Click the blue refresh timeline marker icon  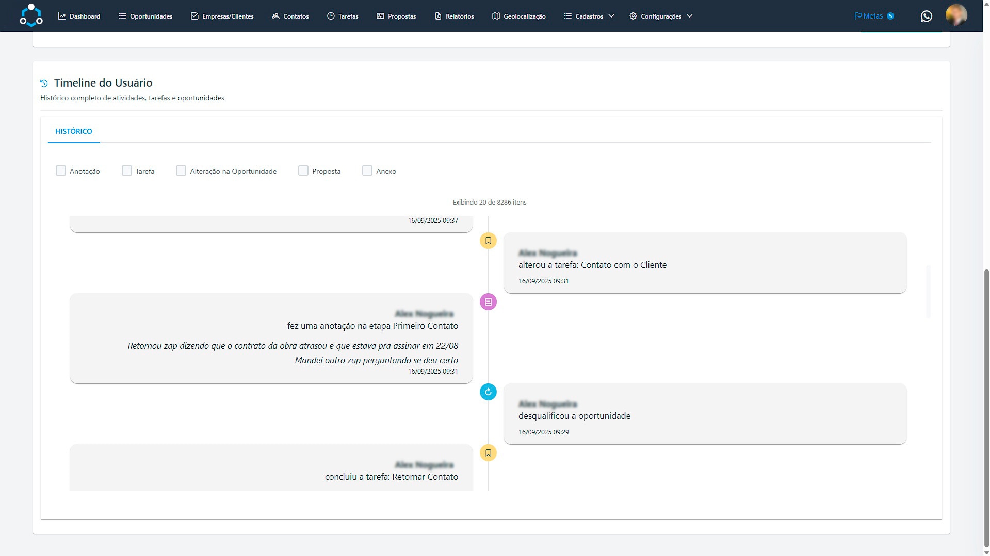tap(488, 392)
